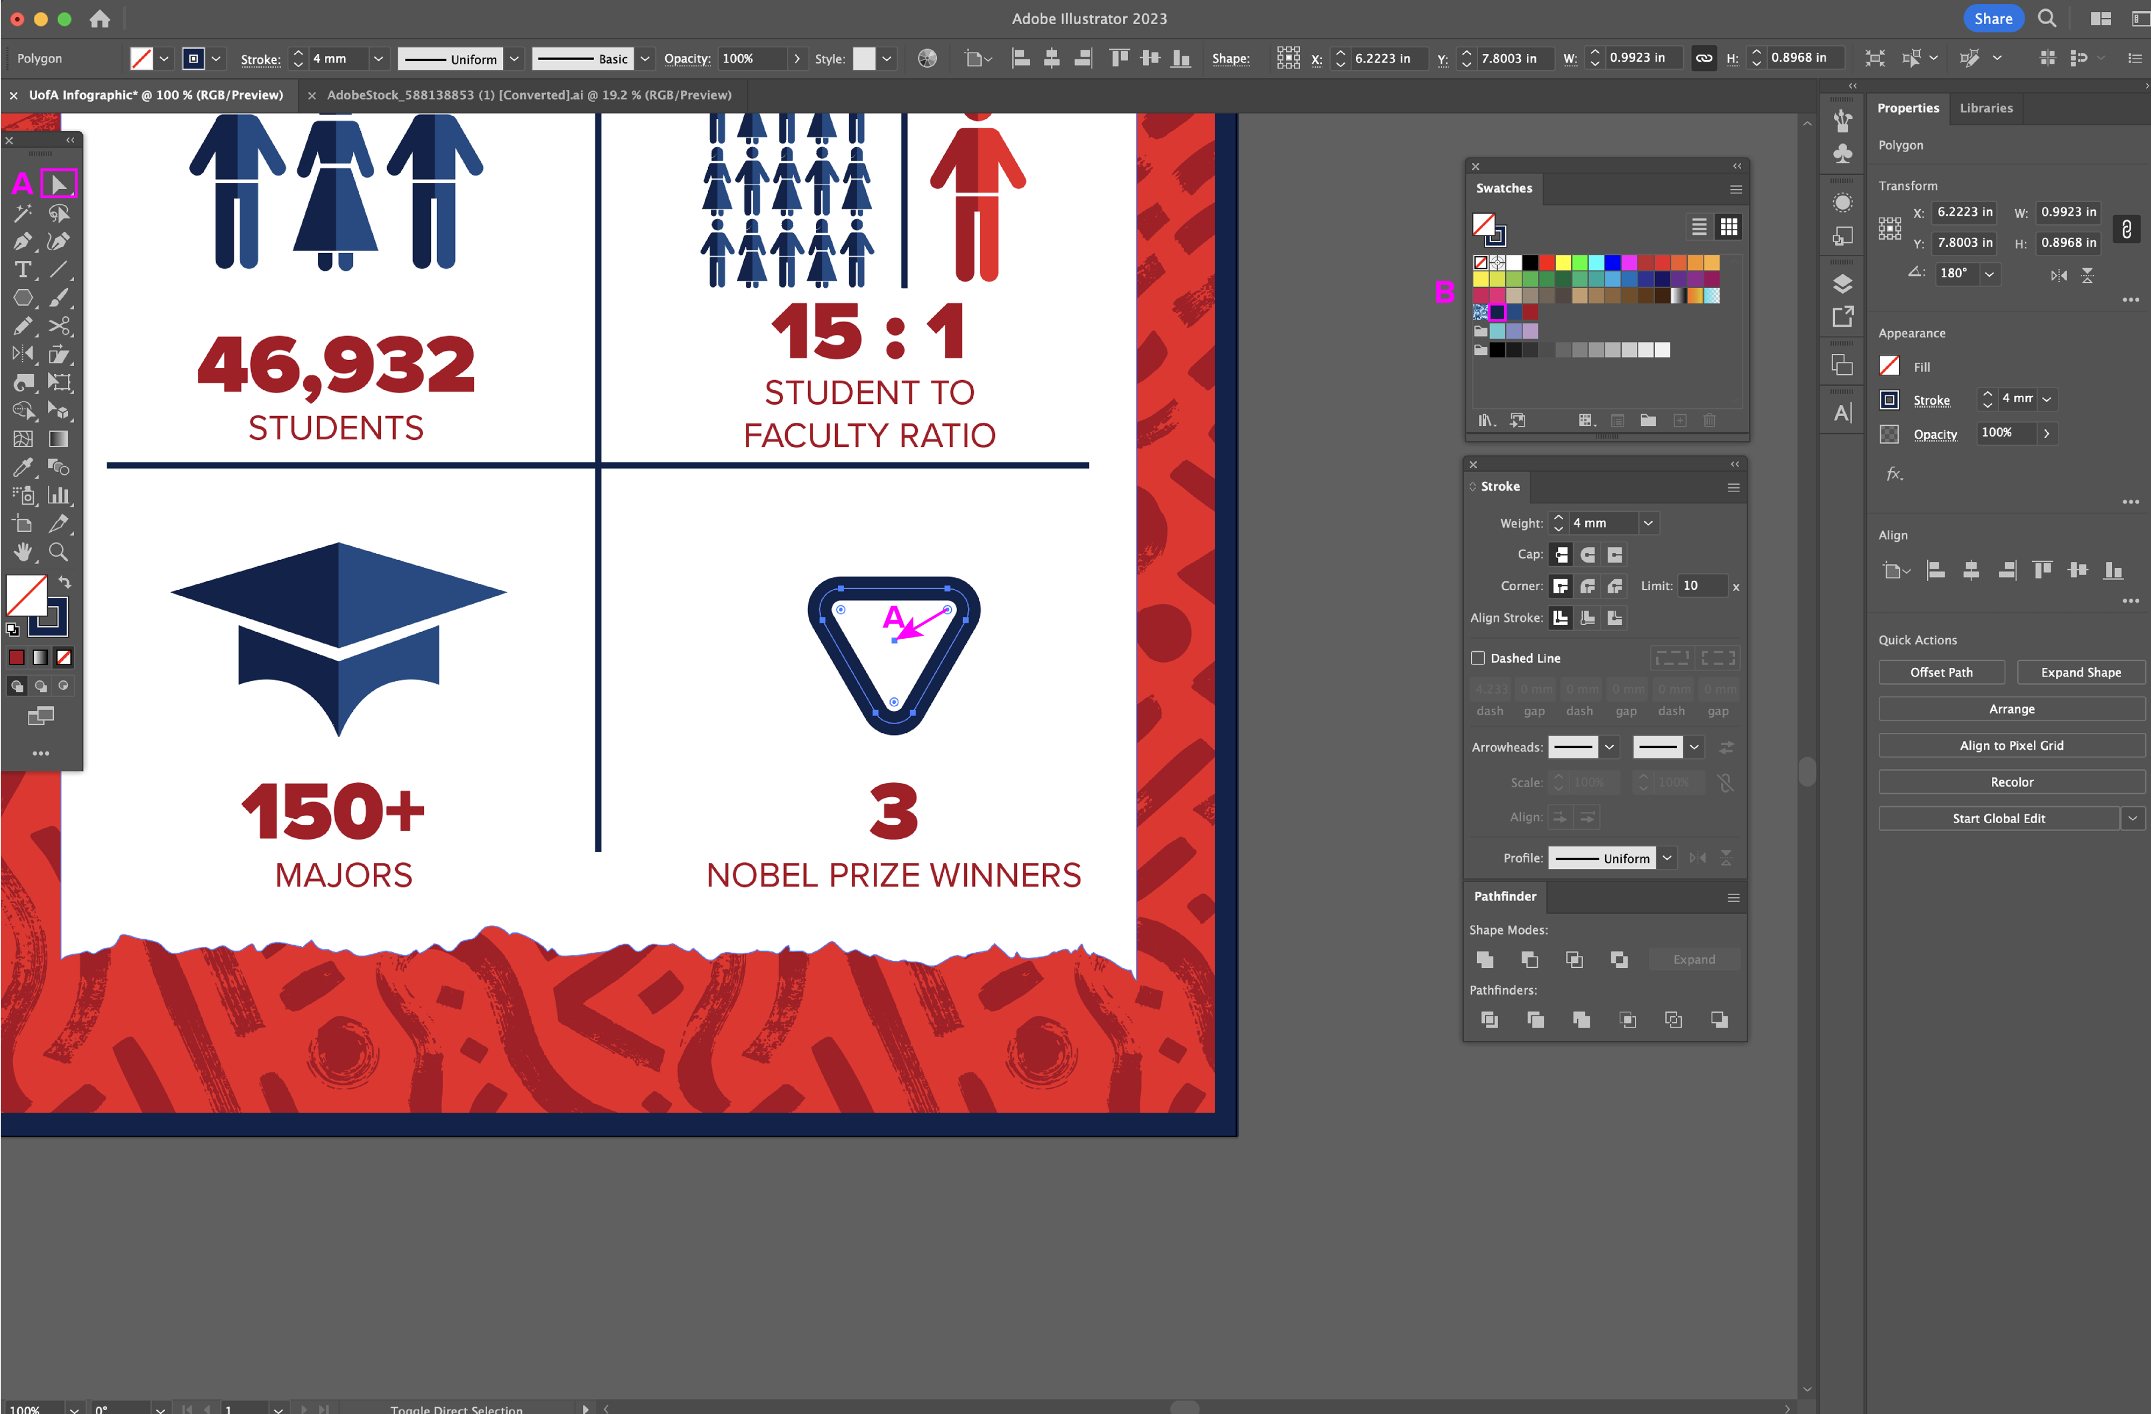Choose the Eyedropper tool
This screenshot has width=2151, height=1414.
[23, 467]
